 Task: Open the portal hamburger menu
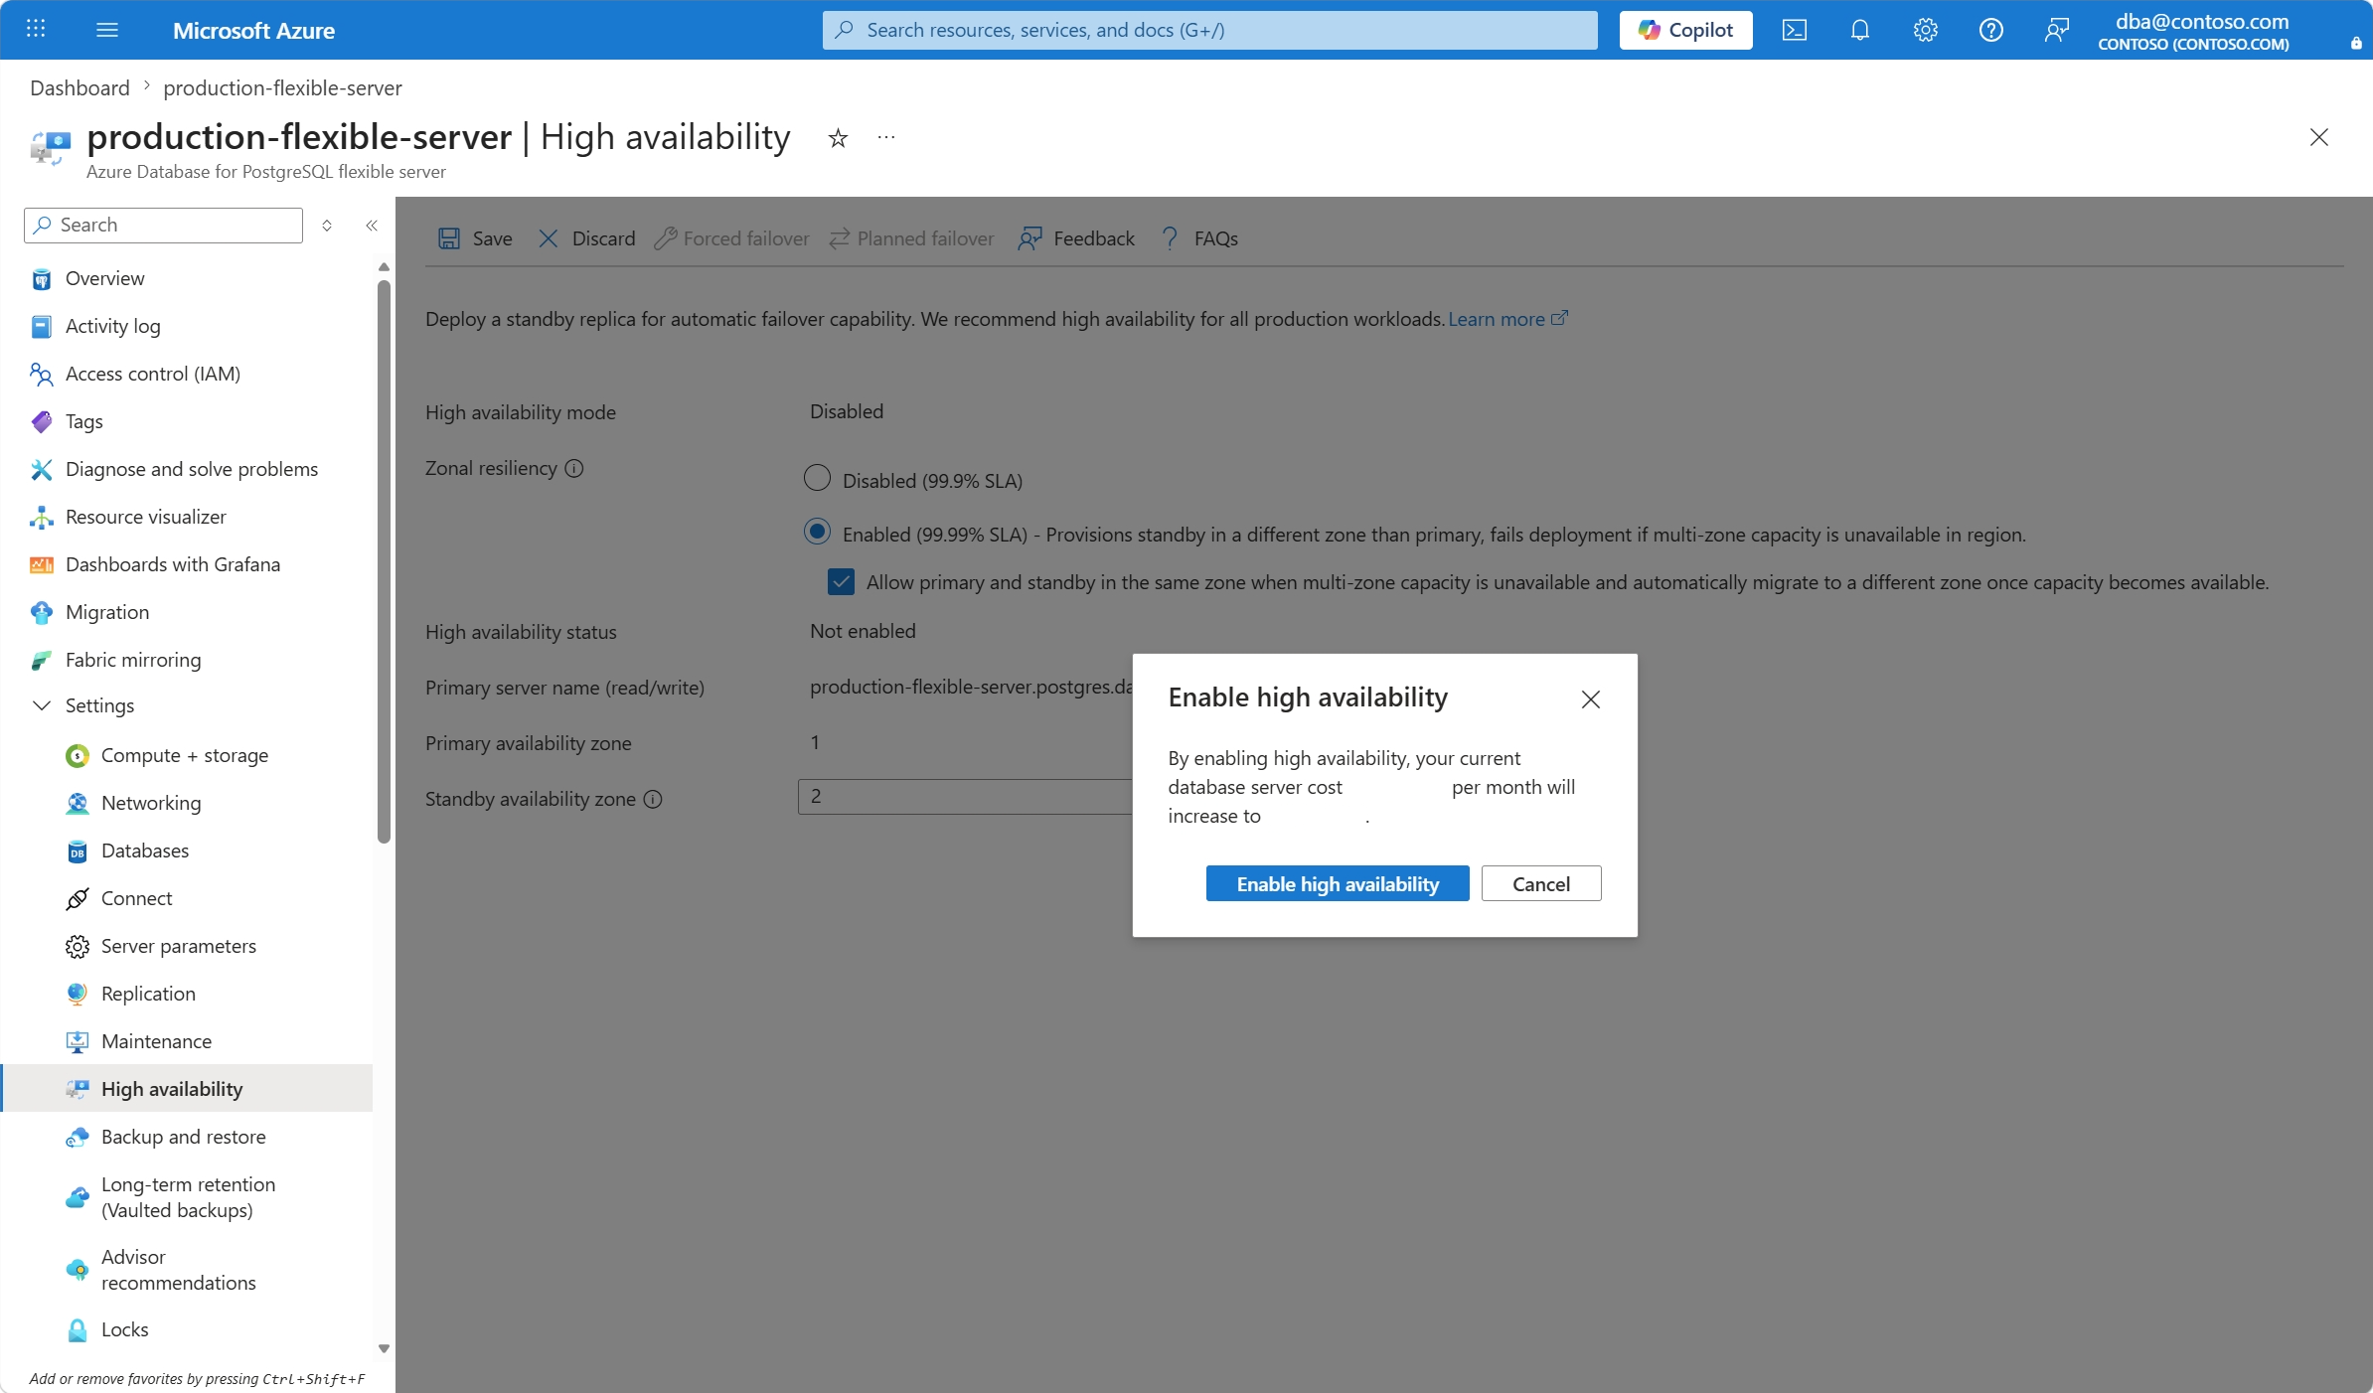[107, 30]
